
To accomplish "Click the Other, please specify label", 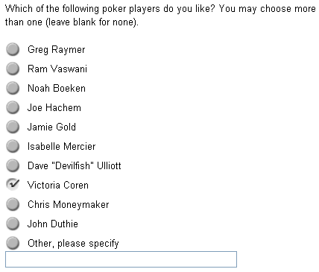I will tap(73, 244).
